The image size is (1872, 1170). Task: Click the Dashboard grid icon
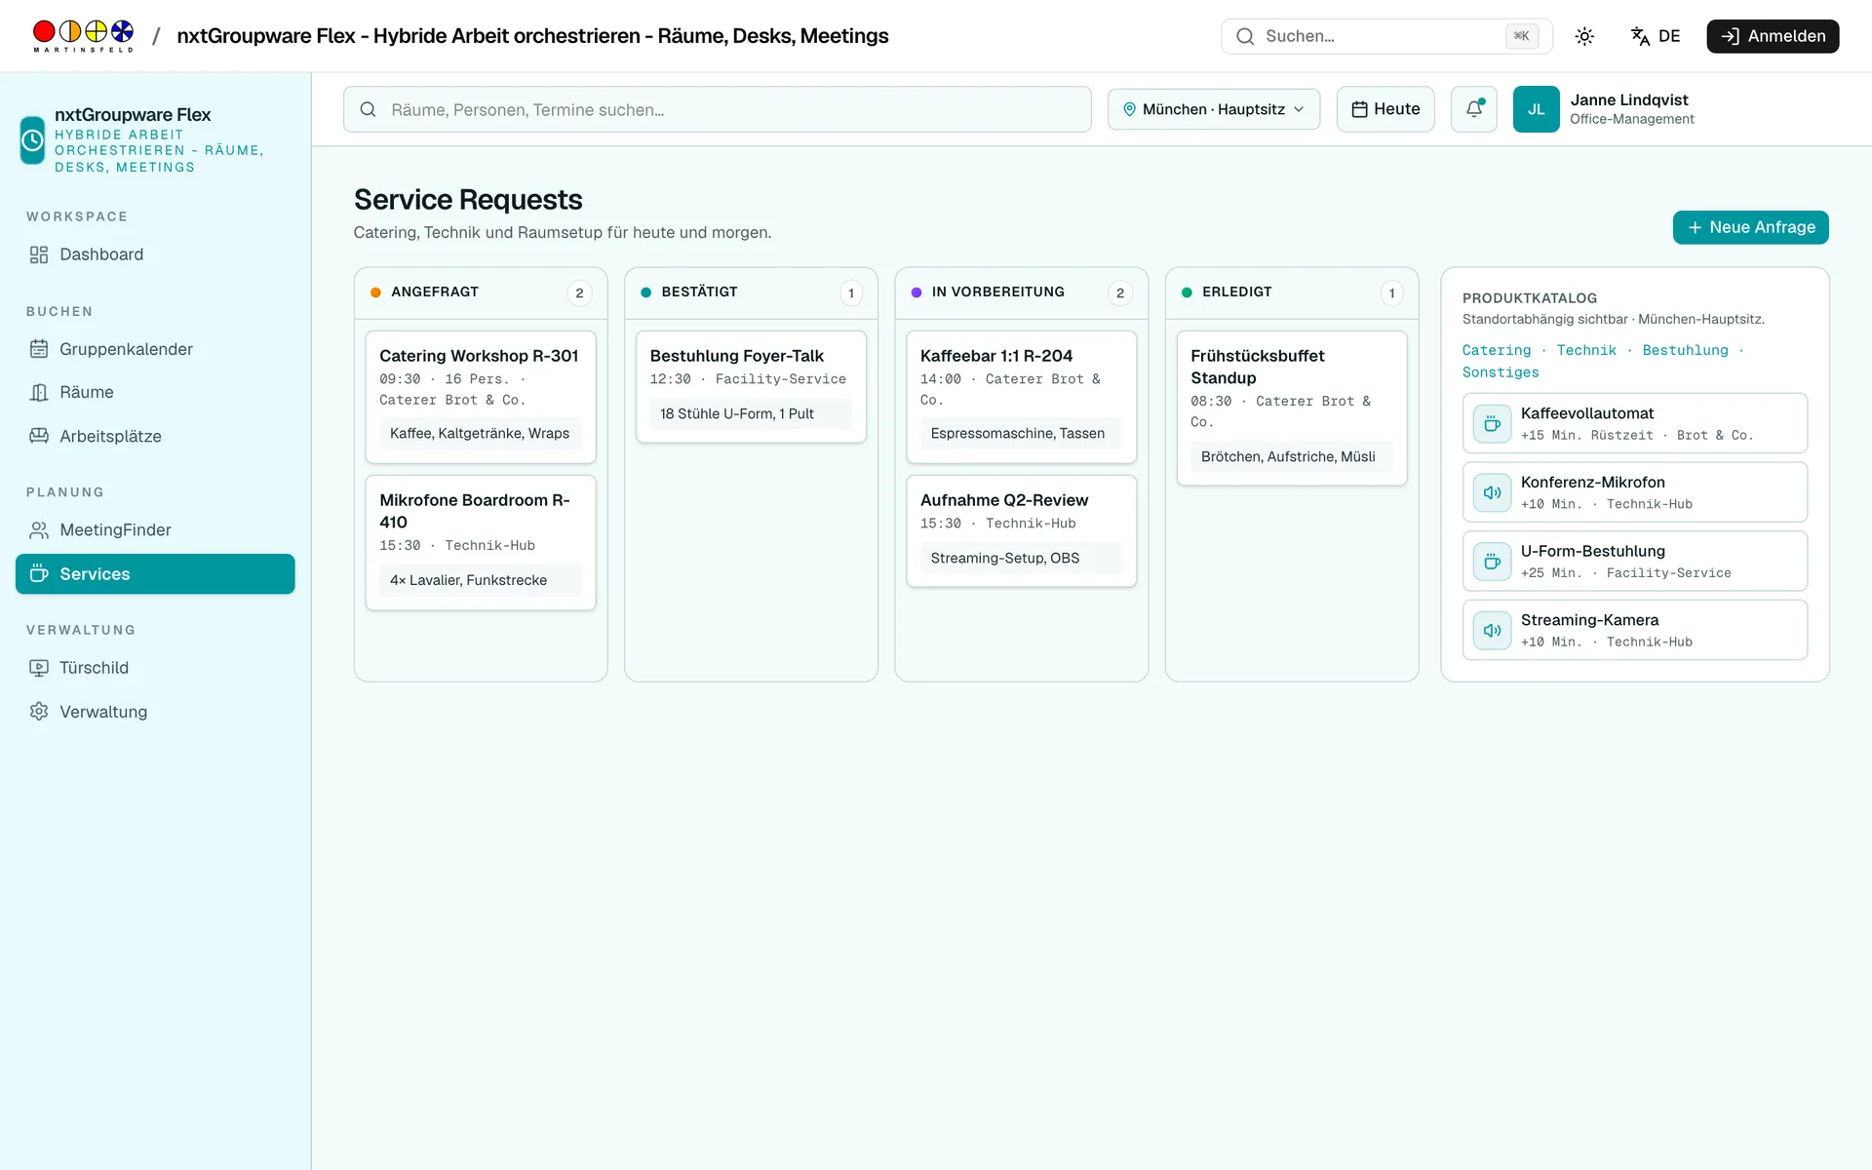point(39,254)
